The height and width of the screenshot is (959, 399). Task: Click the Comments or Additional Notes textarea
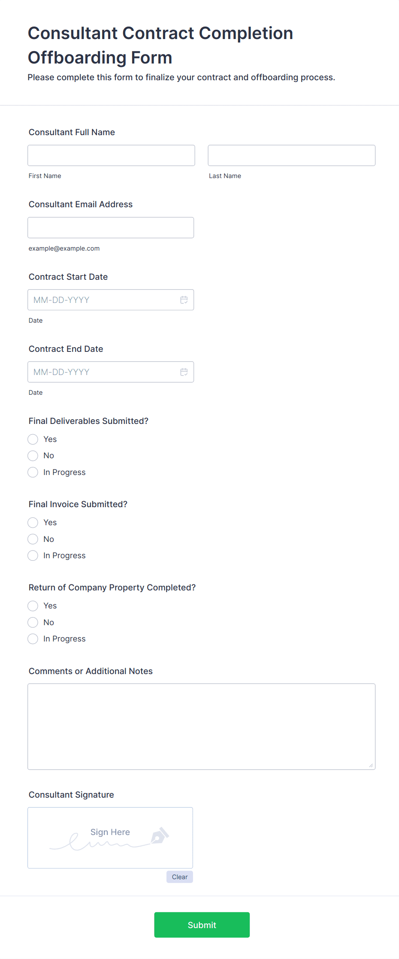[201, 726]
